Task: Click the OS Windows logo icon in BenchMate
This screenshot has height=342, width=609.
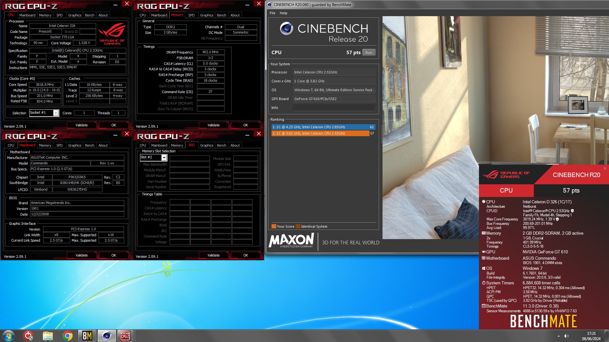Action: (484, 268)
